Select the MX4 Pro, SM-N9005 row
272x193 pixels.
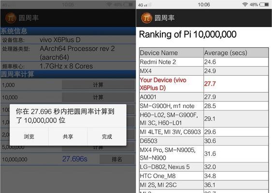coord(204,154)
